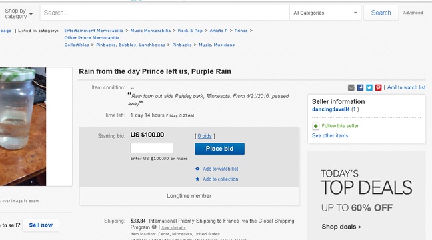
Task: Share listing via email envelope icon
Action: coord(351,87)
